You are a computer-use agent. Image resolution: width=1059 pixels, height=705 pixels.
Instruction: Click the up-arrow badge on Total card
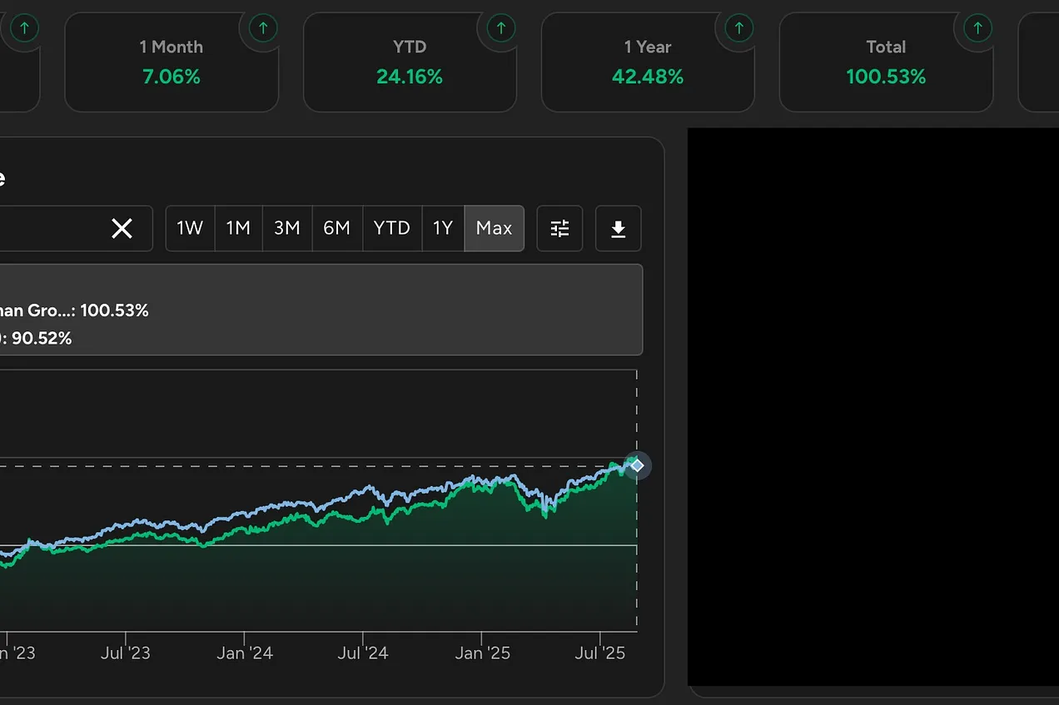[977, 28]
